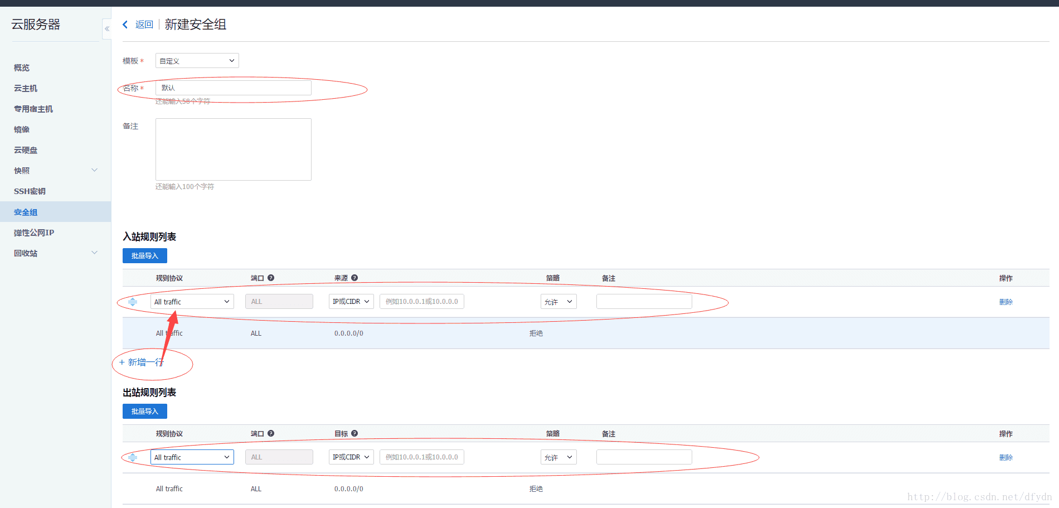The width and height of the screenshot is (1059, 508).
Task: Expand the 回收站 sidebar chevron
Action: (94, 253)
